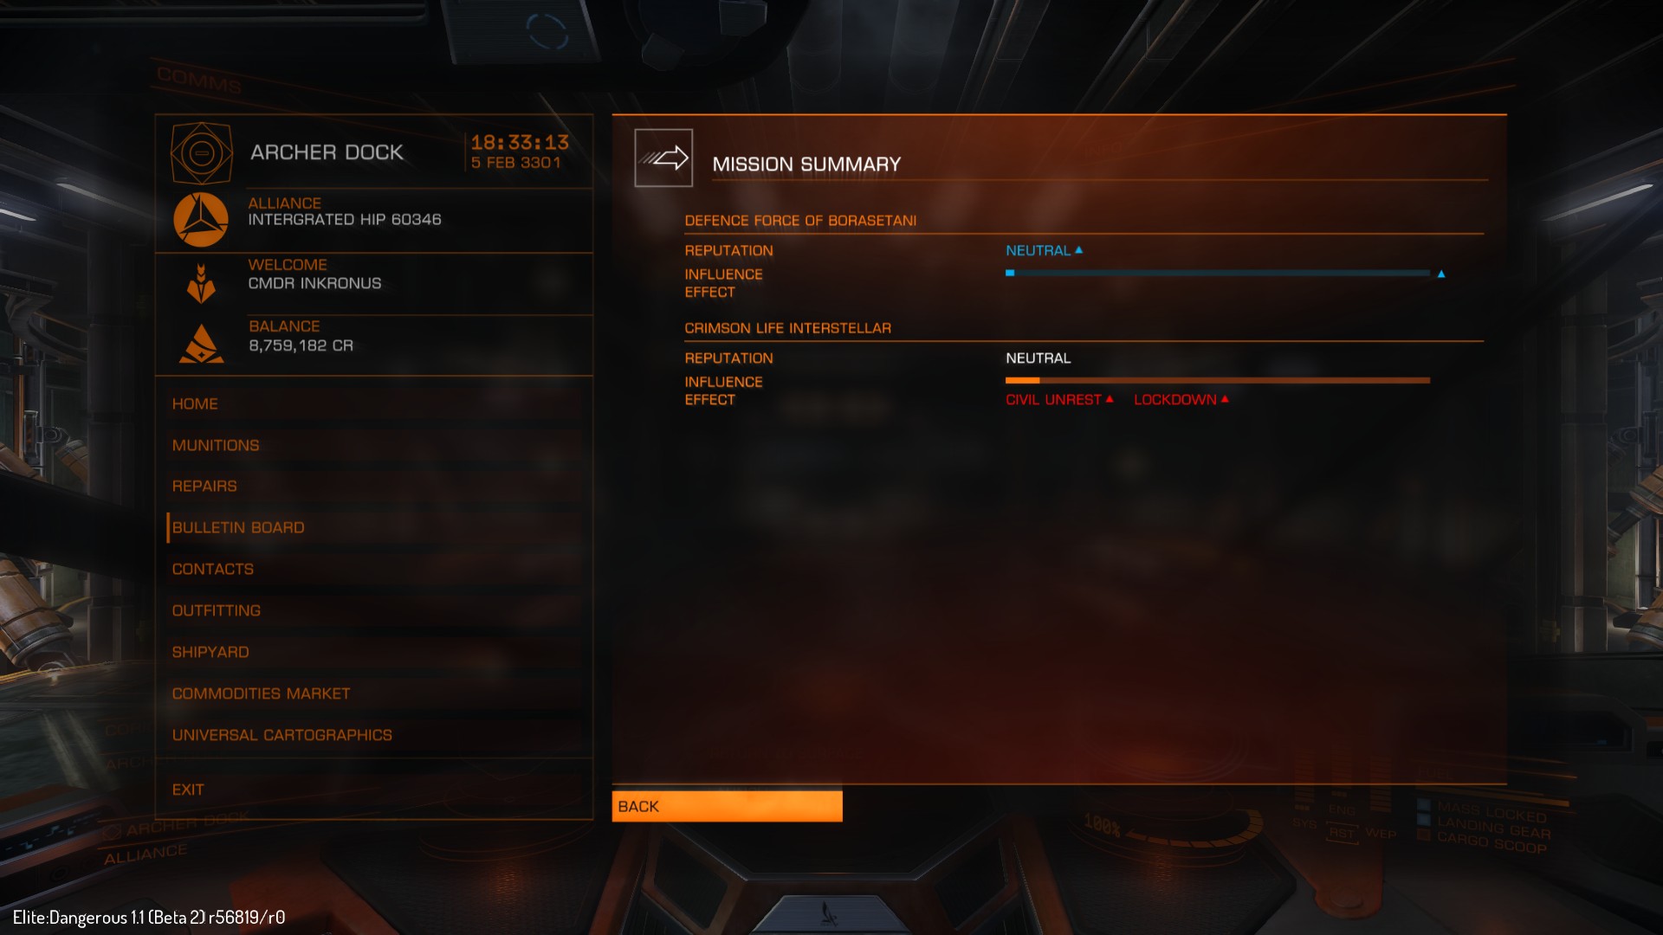Click the blue influence arrow at bar end

(1441, 274)
